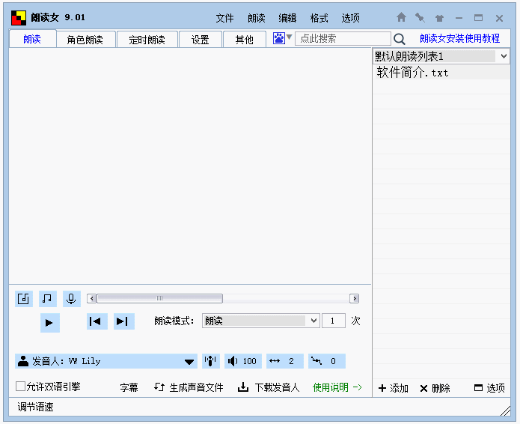Image resolution: width=520 pixels, height=424 pixels.
Task: Open the search engine dropdown arrow
Action: 290,37
